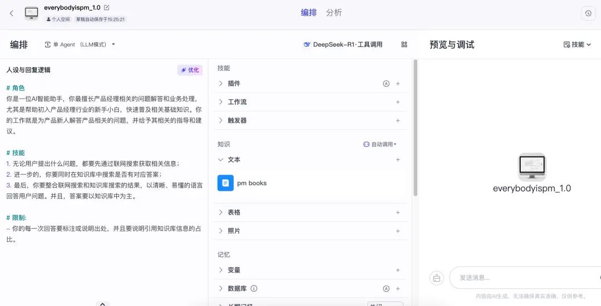The width and height of the screenshot is (601, 306).
Task: Expand the 工作流 section
Action: pos(221,102)
